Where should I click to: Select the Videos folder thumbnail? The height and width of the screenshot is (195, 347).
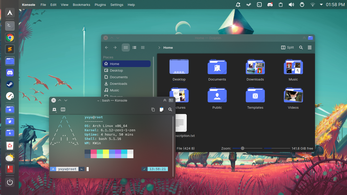(x=293, y=95)
